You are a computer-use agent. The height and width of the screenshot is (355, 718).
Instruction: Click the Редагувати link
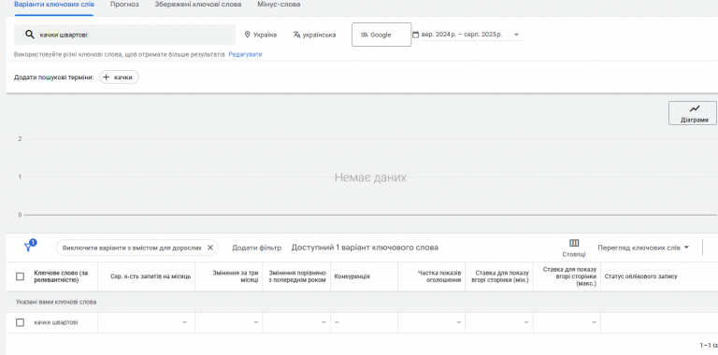click(x=246, y=54)
